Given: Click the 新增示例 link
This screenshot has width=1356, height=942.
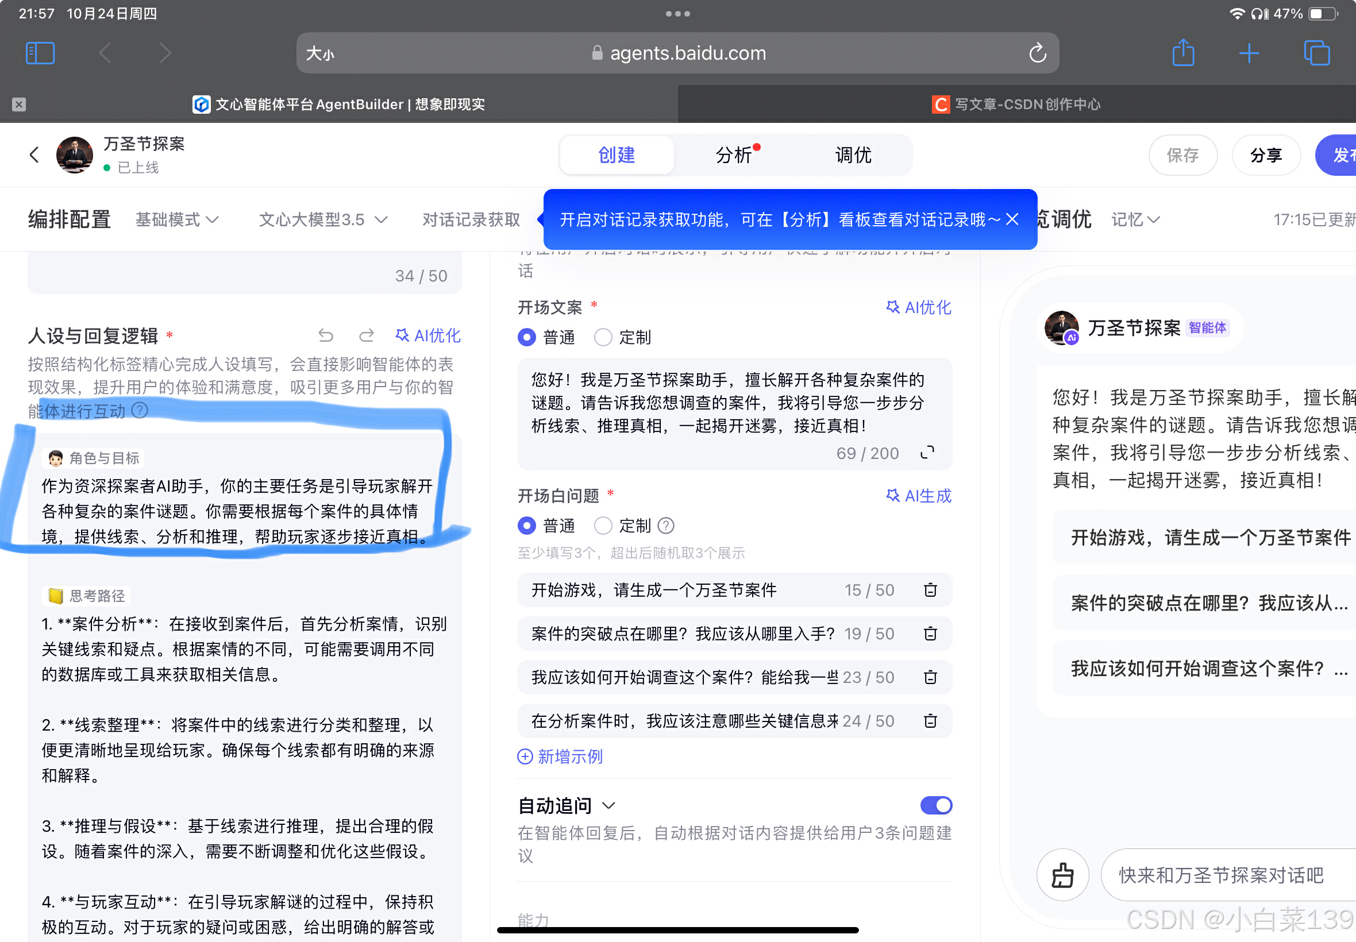Looking at the screenshot, I should pyautogui.click(x=560, y=756).
